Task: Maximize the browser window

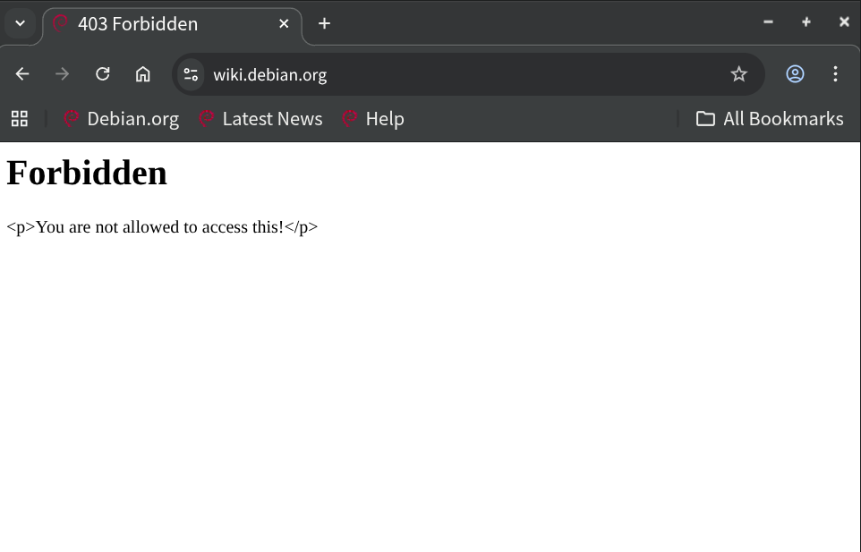Action: click(x=806, y=22)
